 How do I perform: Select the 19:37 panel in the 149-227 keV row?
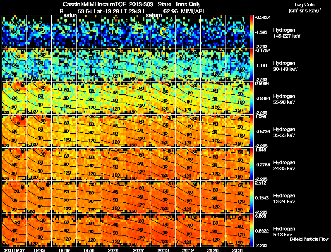pyautogui.click(x=14, y=31)
